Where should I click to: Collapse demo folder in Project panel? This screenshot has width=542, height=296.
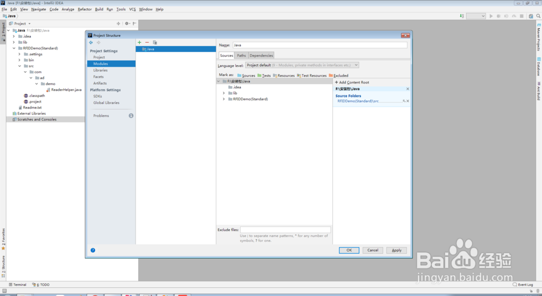coord(36,83)
